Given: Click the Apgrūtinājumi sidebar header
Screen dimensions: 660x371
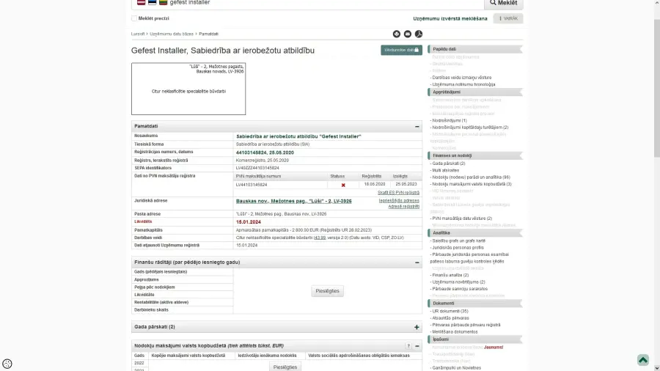Looking at the screenshot, I should [475, 92].
